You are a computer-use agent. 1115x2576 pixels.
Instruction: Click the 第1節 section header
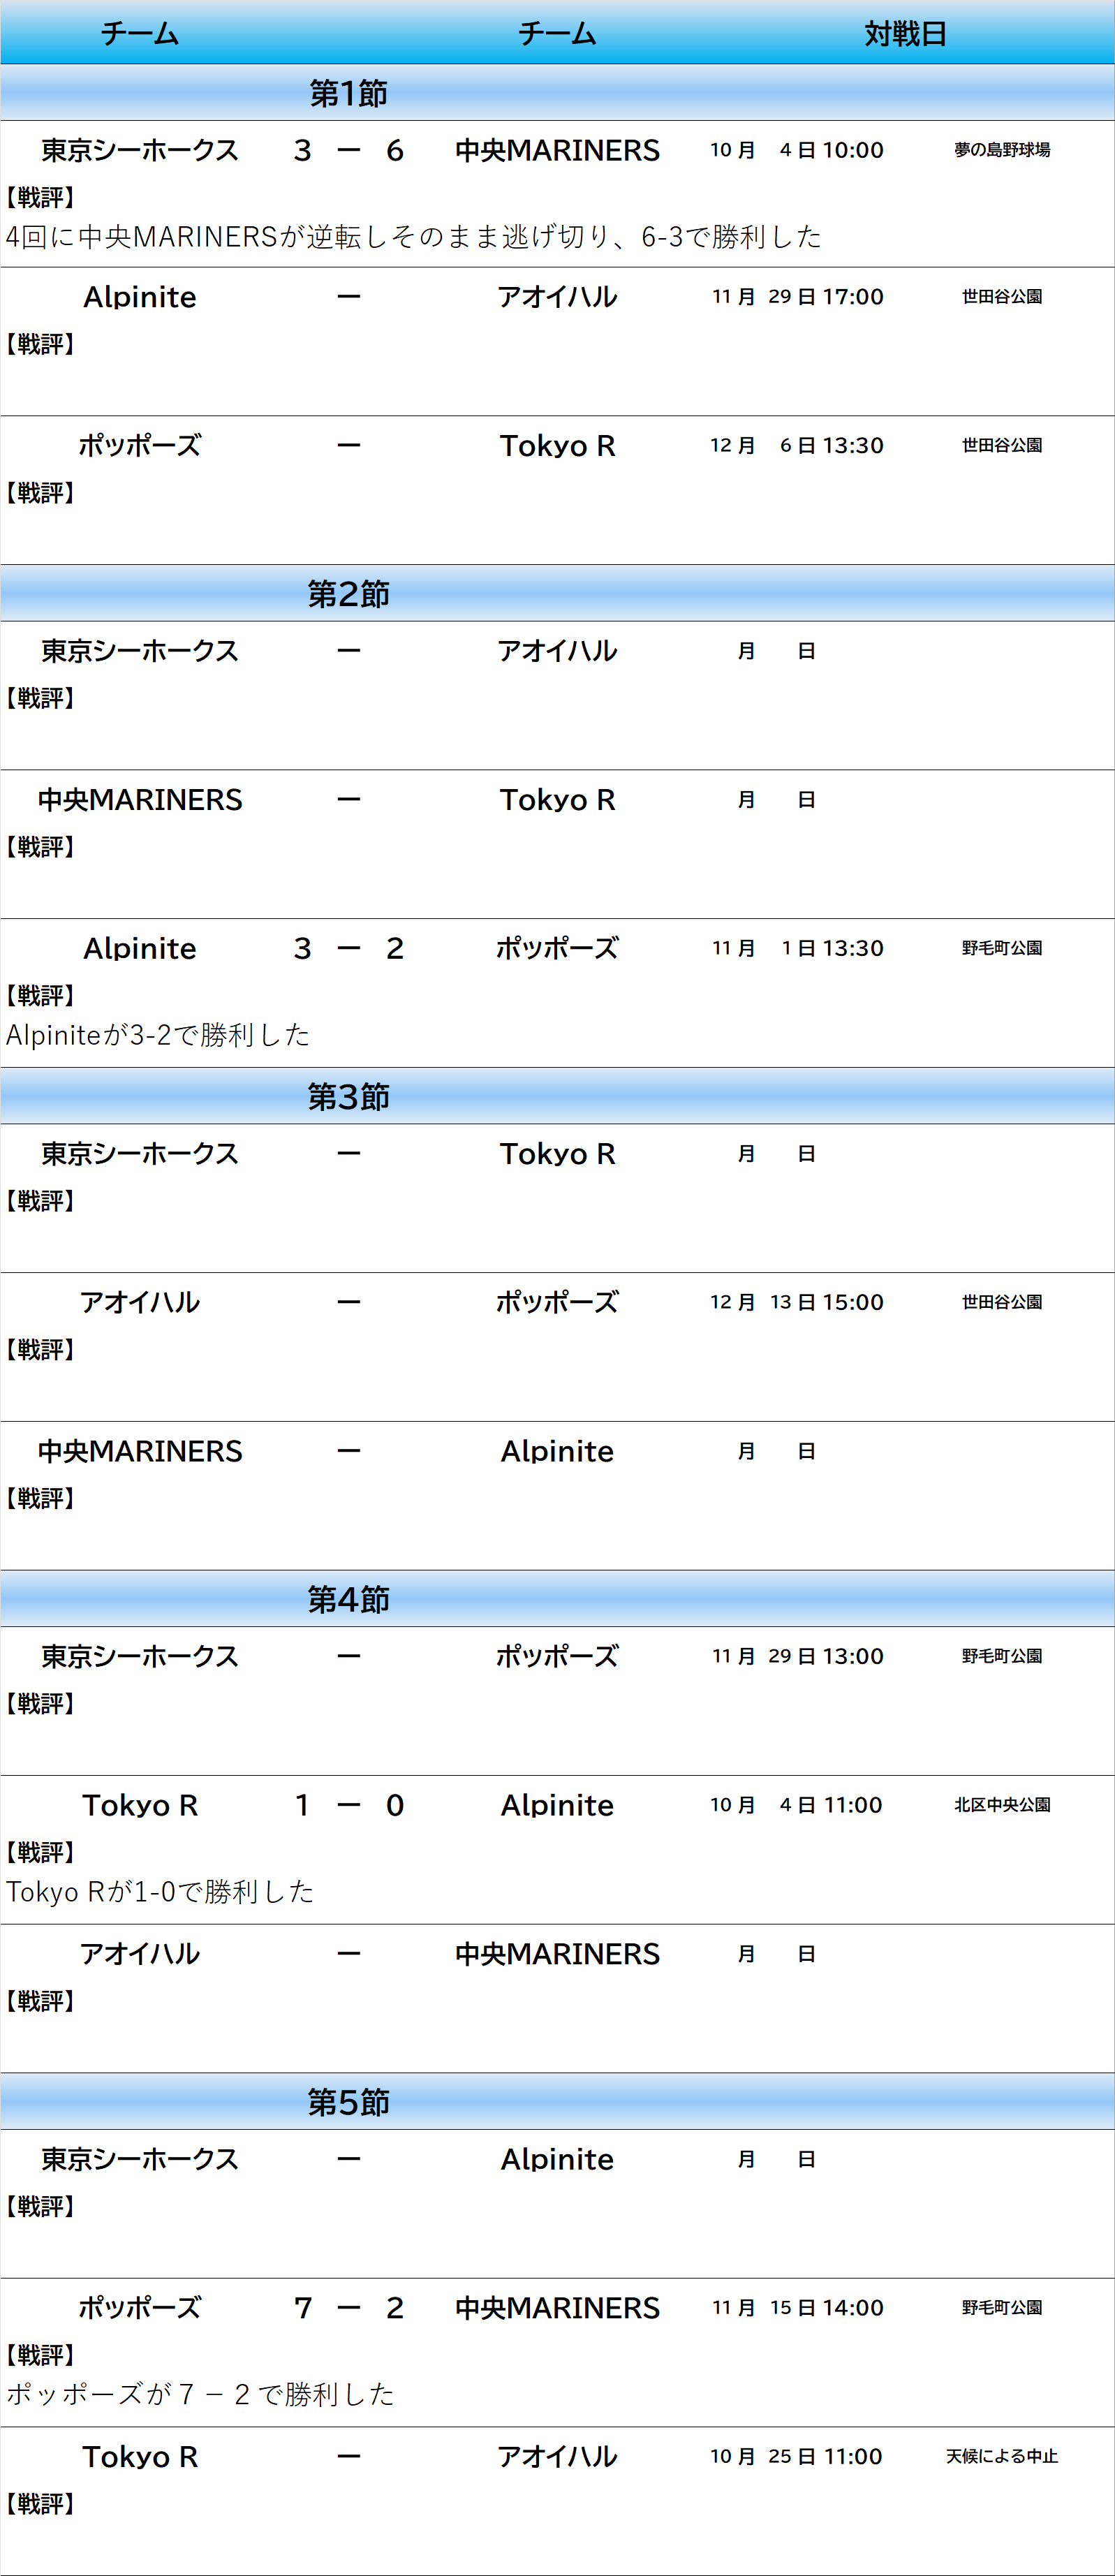[x=348, y=93]
